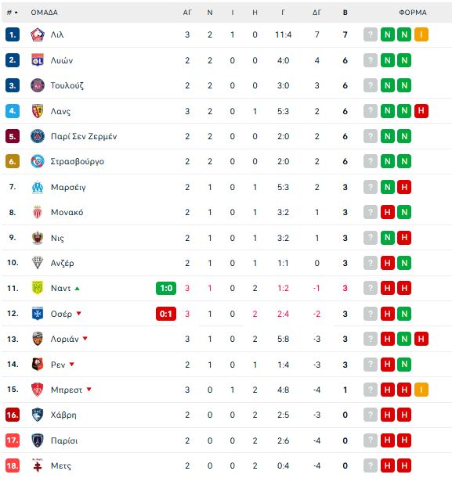Open the Lyon OL logo

(38, 60)
